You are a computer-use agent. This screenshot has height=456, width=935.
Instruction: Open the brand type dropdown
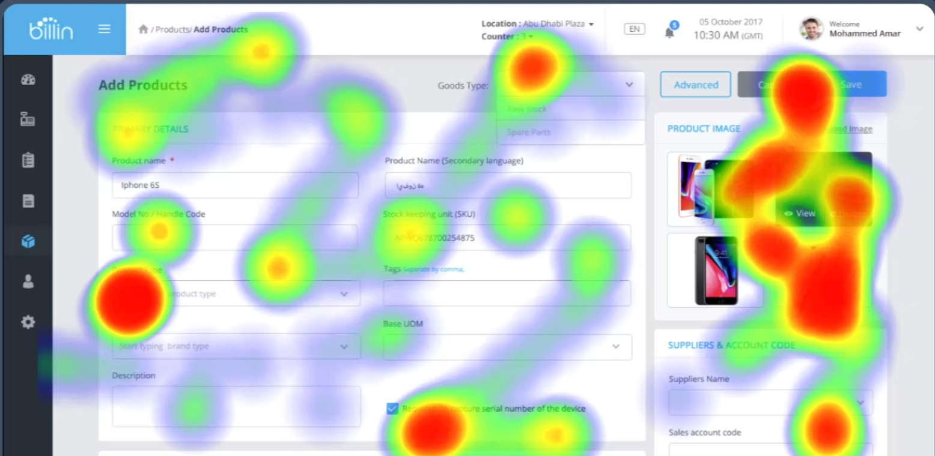coord(236,346)
